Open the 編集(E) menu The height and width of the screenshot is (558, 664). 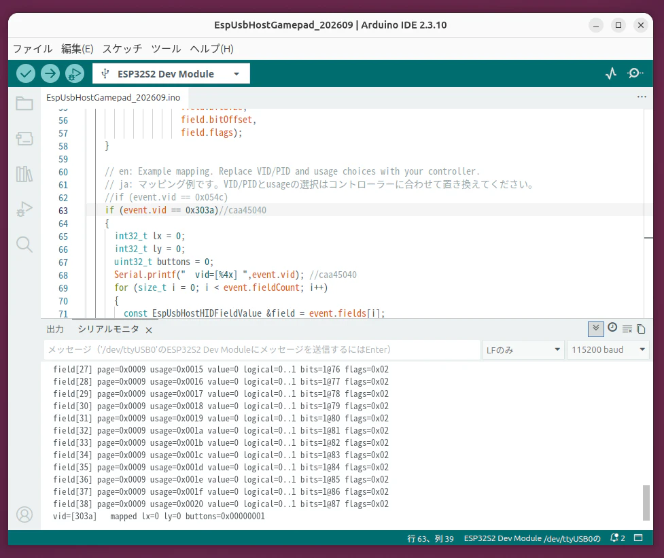pos(77,49)
